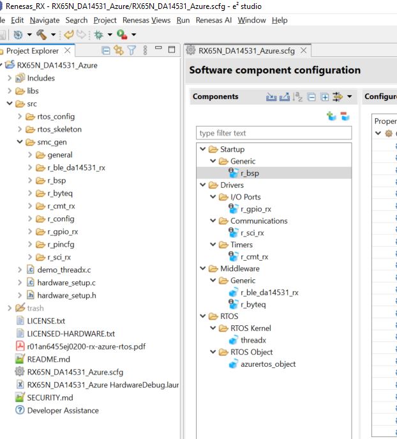Open the Navigate menu
The width and height of the screenshot is (397, 439).
pos(45,20)
